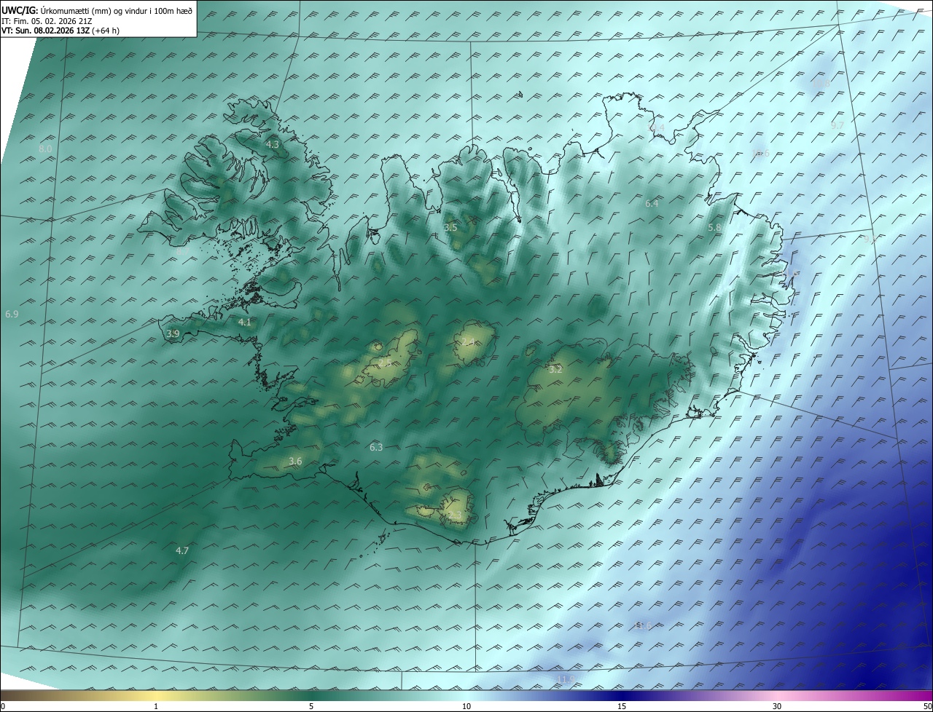
Task: Select the 6.4 value label on the map
Action: 652,204
